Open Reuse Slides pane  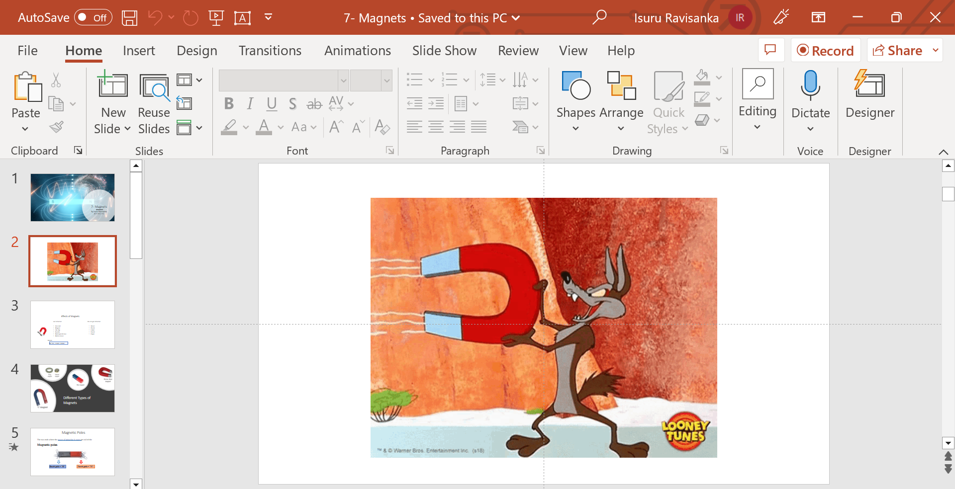pos(154,104)
